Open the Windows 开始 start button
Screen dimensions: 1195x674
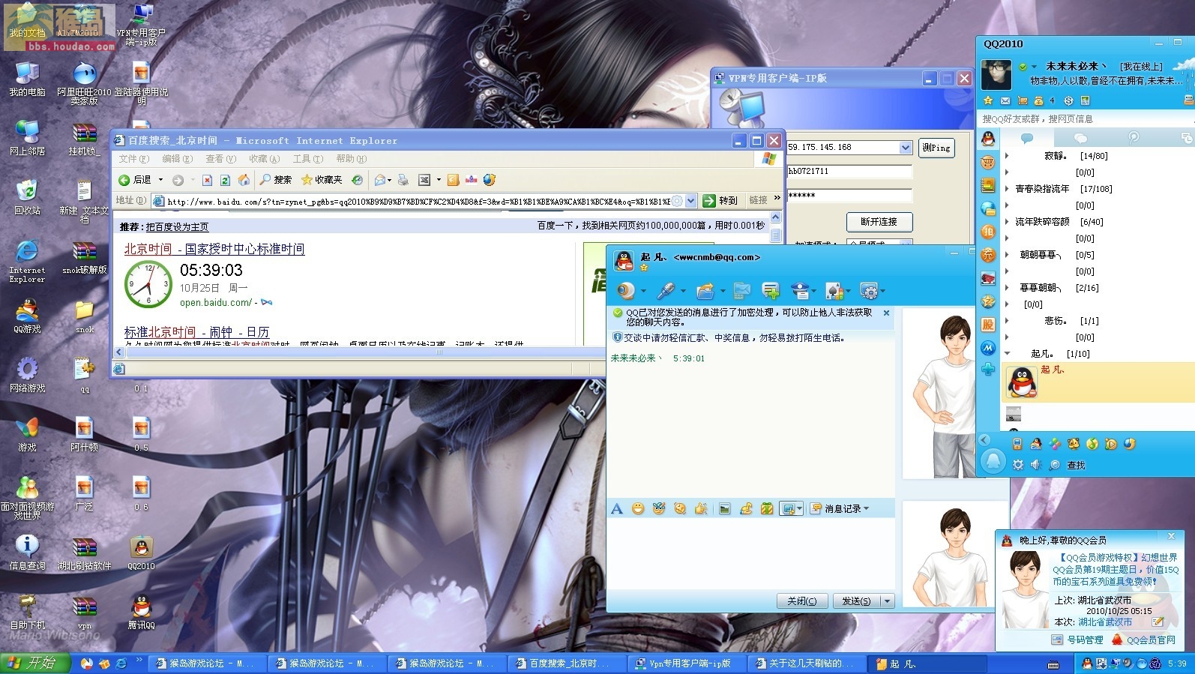pyautogui.click(x=35, y=664)
